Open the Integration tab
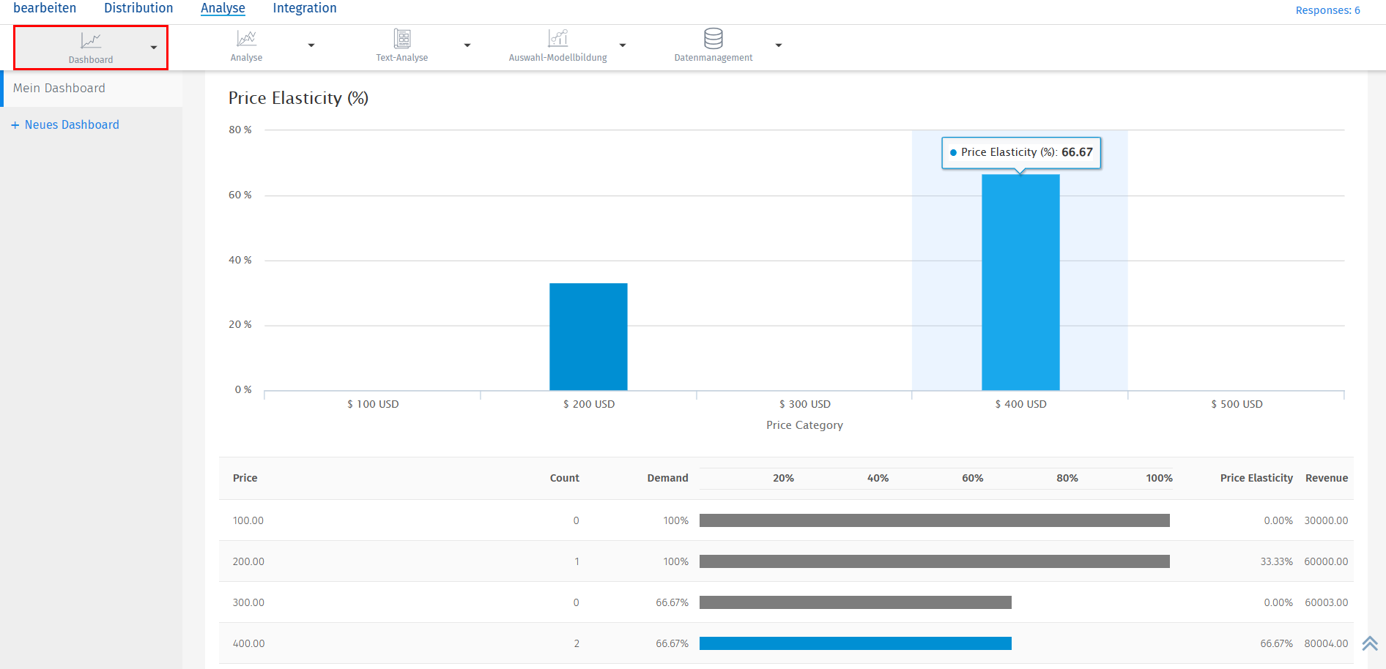 (305, 8)
